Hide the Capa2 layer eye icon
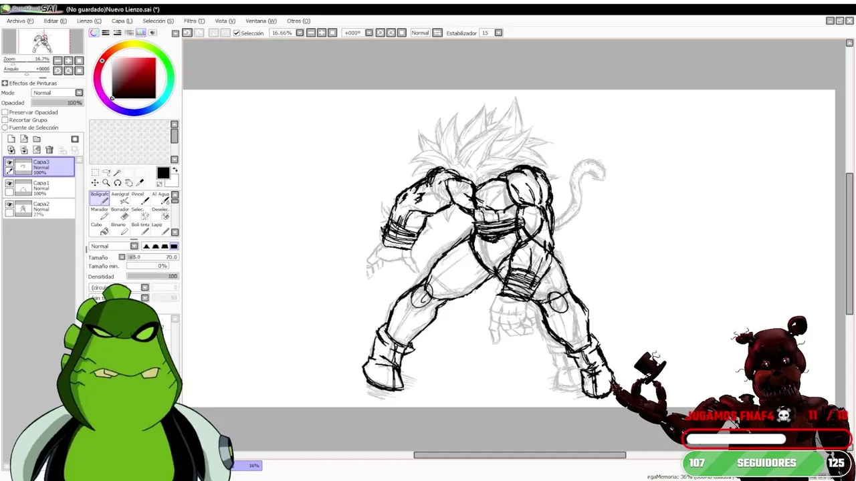This screenshot has height=481, width=856. coord(9,204)
